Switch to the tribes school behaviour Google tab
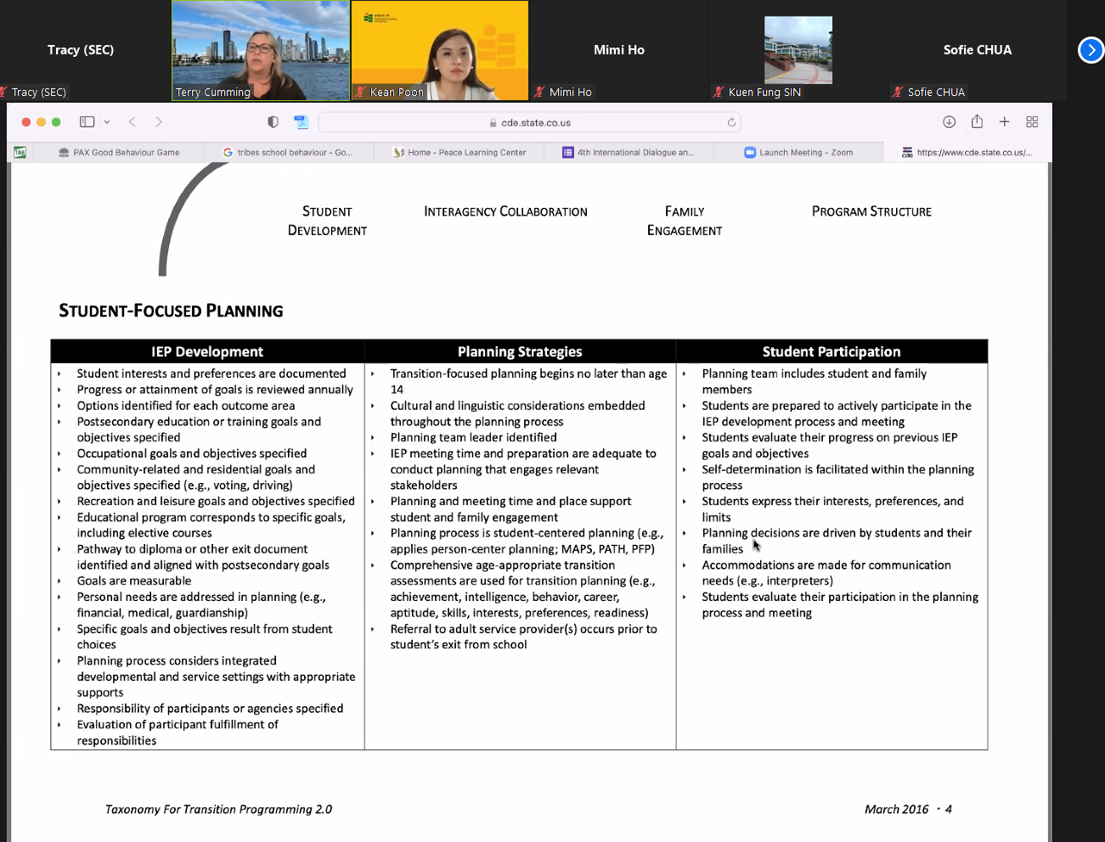 (x=287, y=153)
